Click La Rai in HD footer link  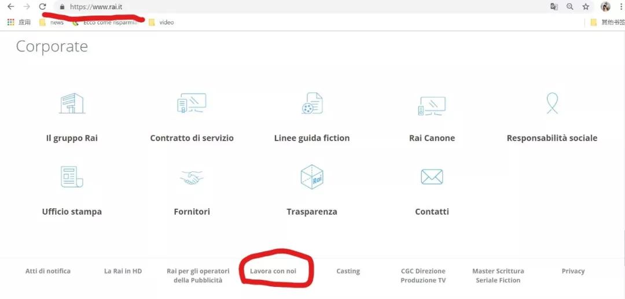[x=123, y=271]
